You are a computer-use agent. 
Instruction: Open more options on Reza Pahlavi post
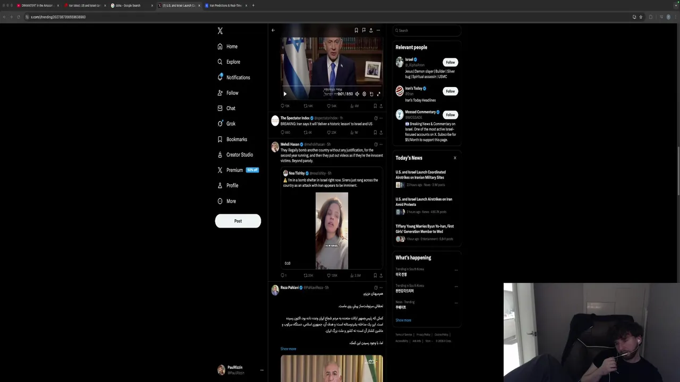(381, 288)
